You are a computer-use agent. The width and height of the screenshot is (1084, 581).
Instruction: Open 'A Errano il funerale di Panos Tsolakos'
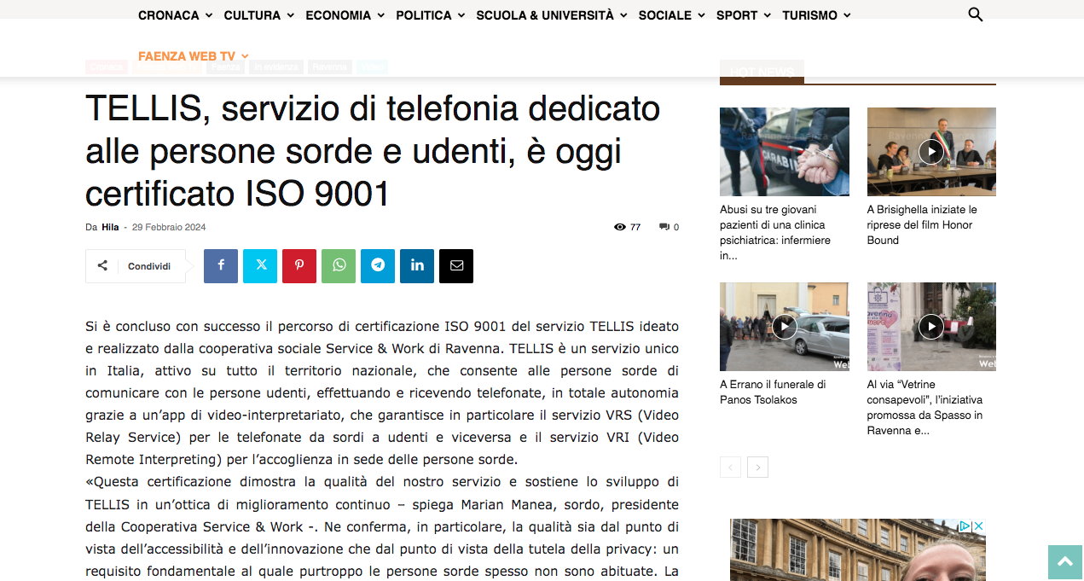[x=773, y=392]
